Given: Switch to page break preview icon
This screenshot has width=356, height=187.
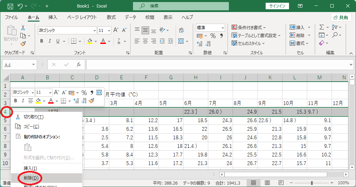Looking at the screenshot, I should (281, 183).
